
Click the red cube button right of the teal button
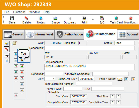pos(22,72)
